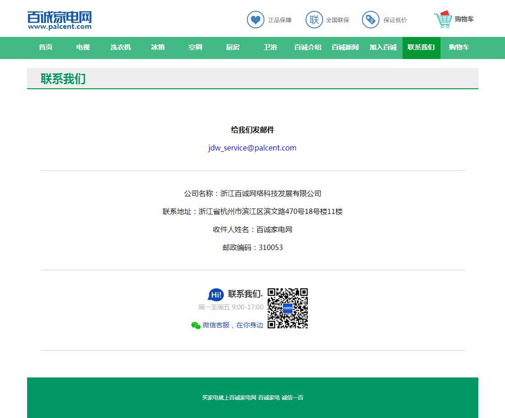
Task: Click the WeChat QR code image
Action: click(287, 309)
